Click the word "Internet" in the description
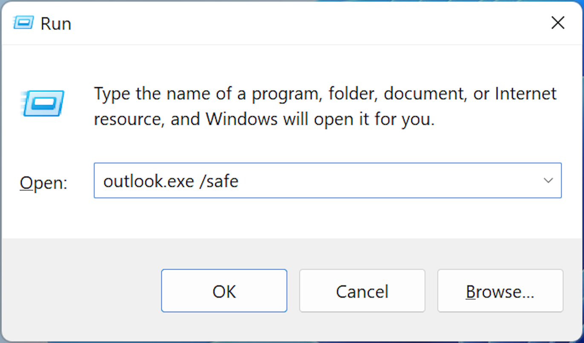The image size is (584, 343). click(x=526, y=94)
